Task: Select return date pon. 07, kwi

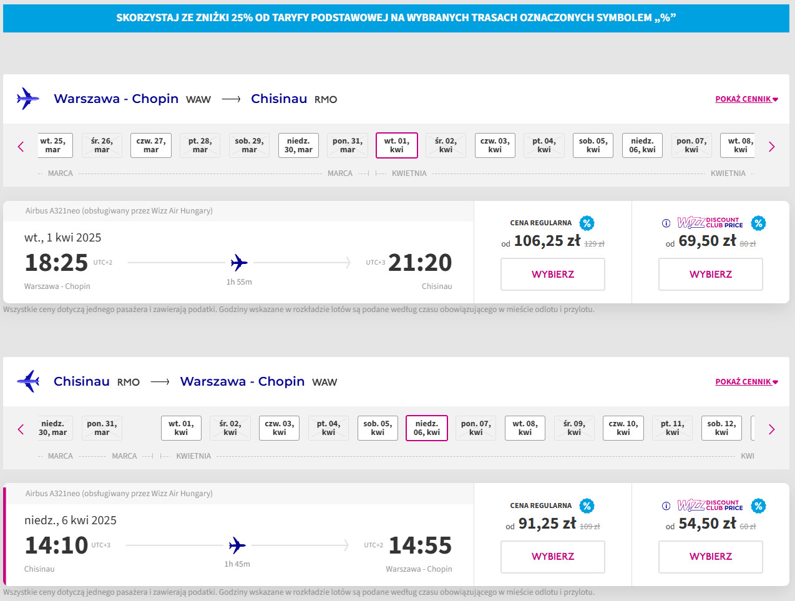Action: [476, 428]
